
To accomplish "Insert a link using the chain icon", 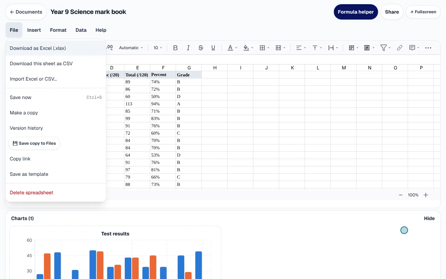I will pyautogui.click(x=400, y=48).
